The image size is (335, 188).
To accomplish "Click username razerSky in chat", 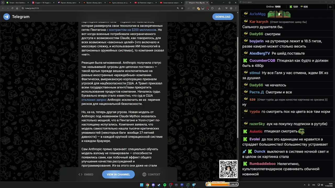I will coord(257,124).
